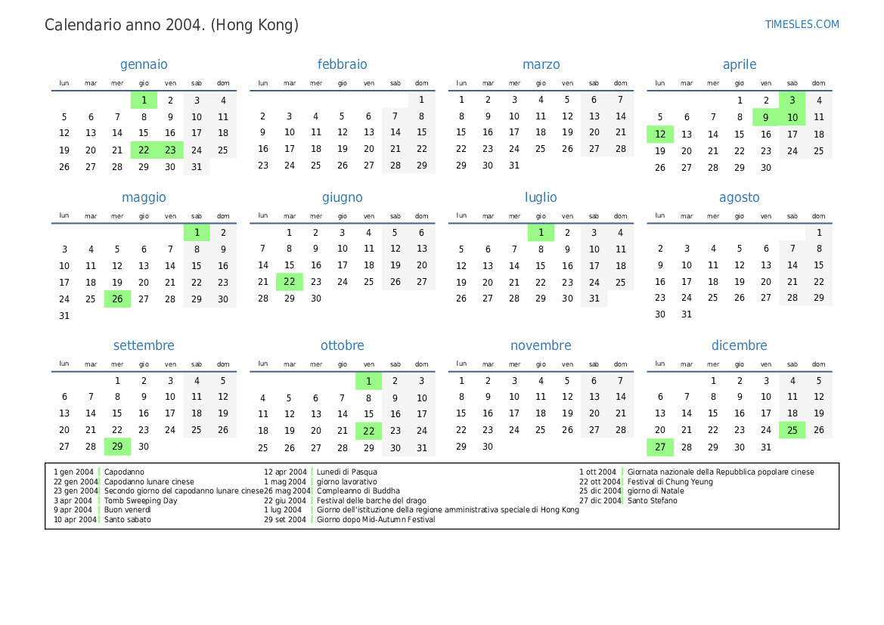This screenshot has width=884, height=625.
Task: Select day 31 in agosto
Action: tap(687, 315)
